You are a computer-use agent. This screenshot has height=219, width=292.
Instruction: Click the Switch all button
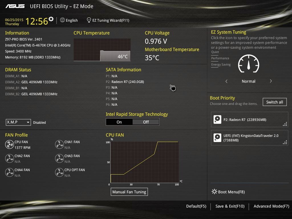click(x=275, y=102)
